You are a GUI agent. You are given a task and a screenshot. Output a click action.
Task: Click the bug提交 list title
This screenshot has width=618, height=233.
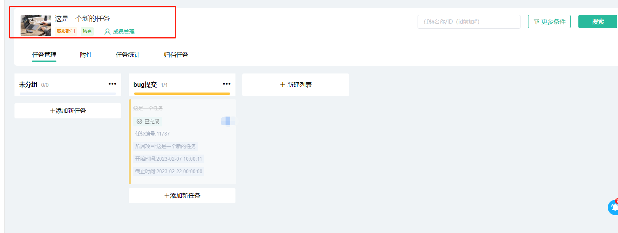pos(145,85)
